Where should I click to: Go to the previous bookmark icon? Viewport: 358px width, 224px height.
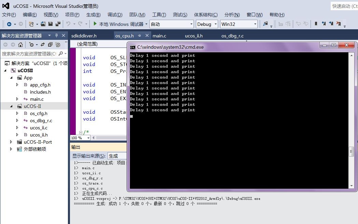tap(324, 24)
